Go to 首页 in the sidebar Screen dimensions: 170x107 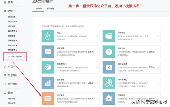coord(10,2)
